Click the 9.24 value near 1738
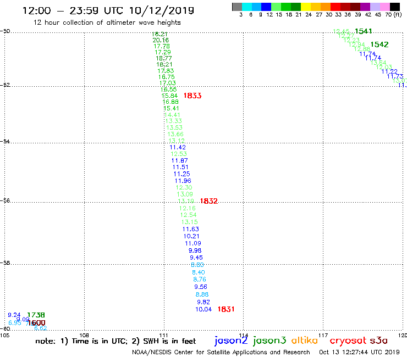Viewport: 407px width, 357px height. (14, 315)
